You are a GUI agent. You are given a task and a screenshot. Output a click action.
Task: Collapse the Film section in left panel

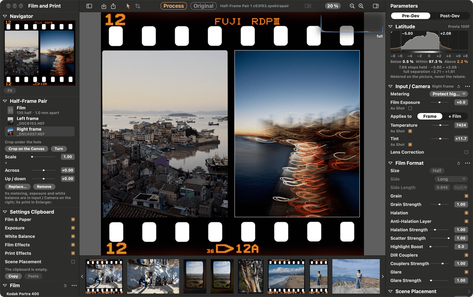coord(5,286)
